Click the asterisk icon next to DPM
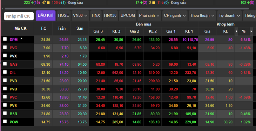 [21, 39]
